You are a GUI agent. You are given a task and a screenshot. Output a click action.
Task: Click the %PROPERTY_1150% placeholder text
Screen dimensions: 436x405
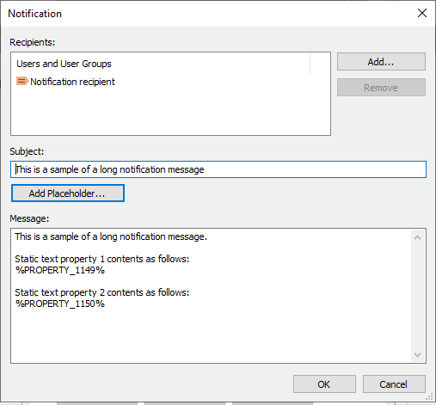[x=60, y=304]
